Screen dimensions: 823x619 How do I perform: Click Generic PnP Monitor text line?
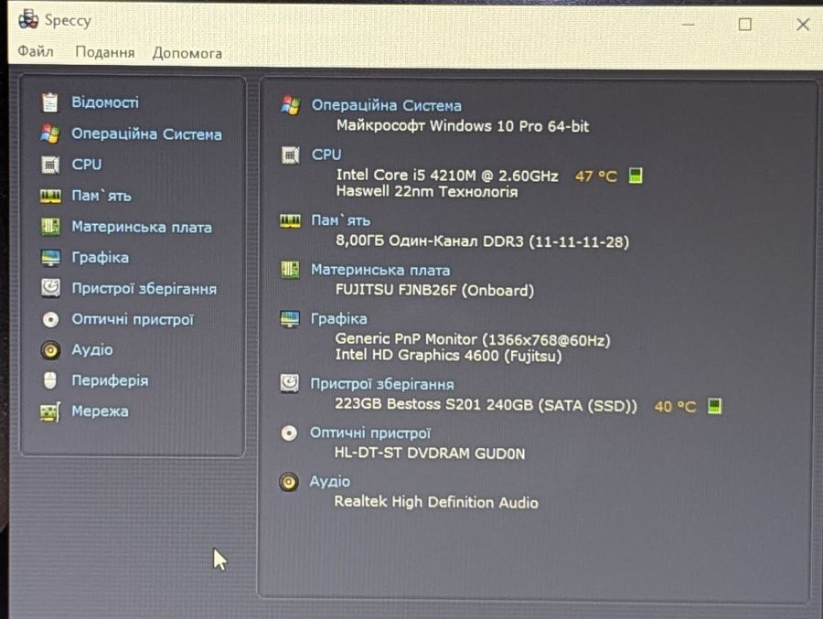pyautogui.click(x=473, y=340)
